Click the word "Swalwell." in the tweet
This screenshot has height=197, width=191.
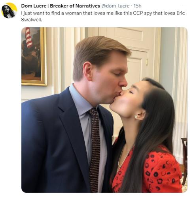32,20
